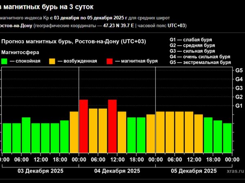Click the green 'спокойная' legend square
Viewport: 245px width, 183px height.
(x=5, y=61)
